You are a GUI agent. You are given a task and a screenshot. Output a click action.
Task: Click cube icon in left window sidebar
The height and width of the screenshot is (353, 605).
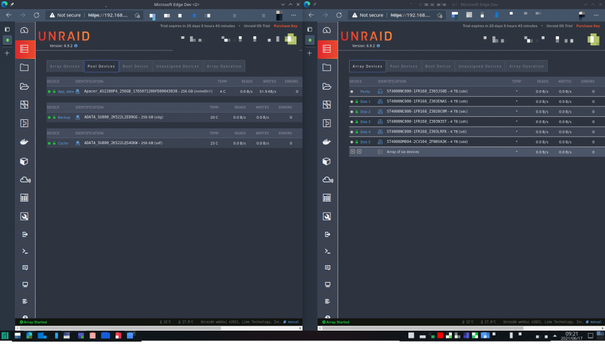tap(24, 161)
